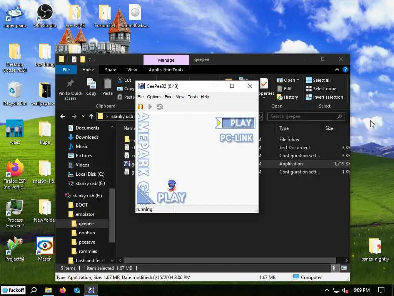This screenshot has height=296, width=394.
Task: Click the GeePee32 title bar icon
Action: point(142,86)
